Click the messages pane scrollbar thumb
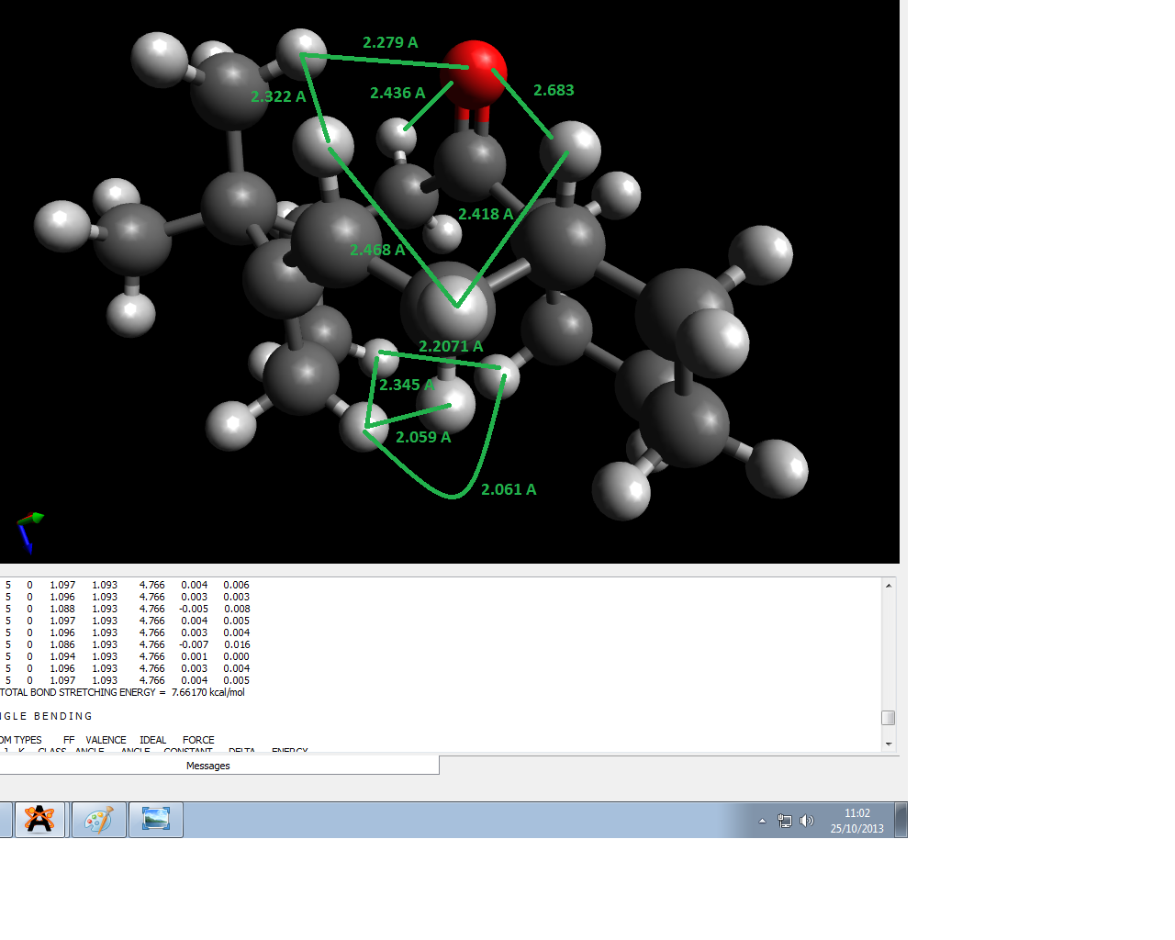 [x=889, y=718]
